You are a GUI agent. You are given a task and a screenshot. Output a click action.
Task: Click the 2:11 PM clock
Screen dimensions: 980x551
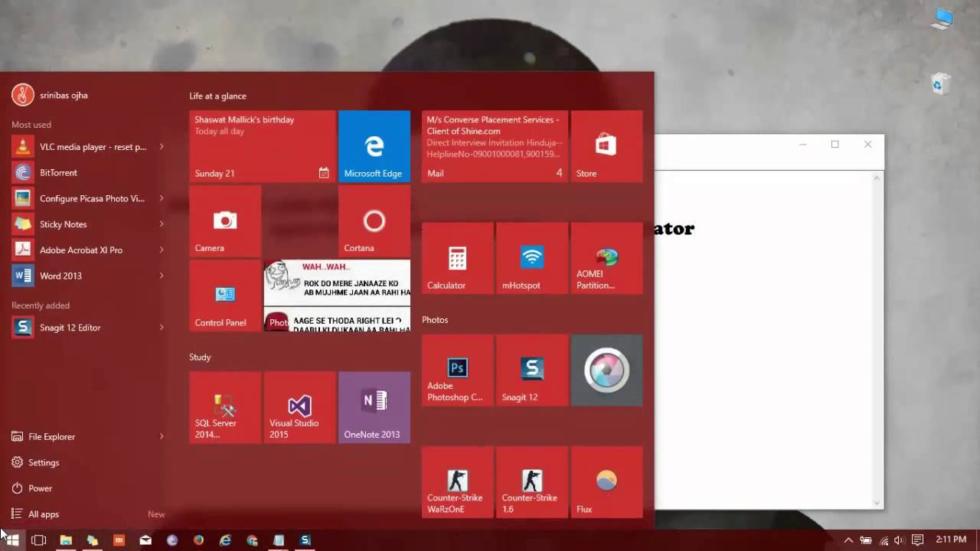(951, 540)
